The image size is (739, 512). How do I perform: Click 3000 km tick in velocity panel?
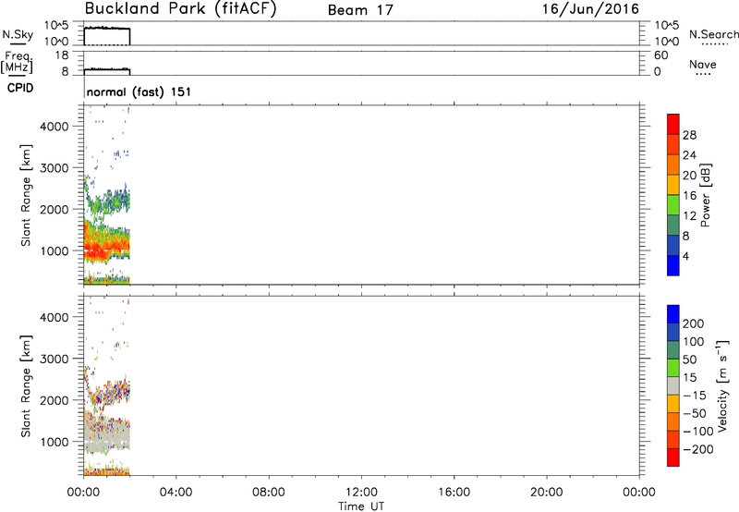tap(55, 360)
